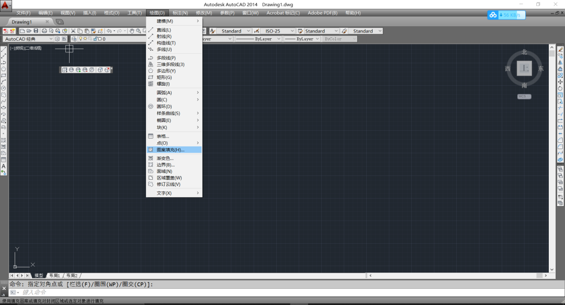Viewport: 565px width, 305px height.
Task: Expand 圆(C) circle submenu
Action: click(174, 99)
